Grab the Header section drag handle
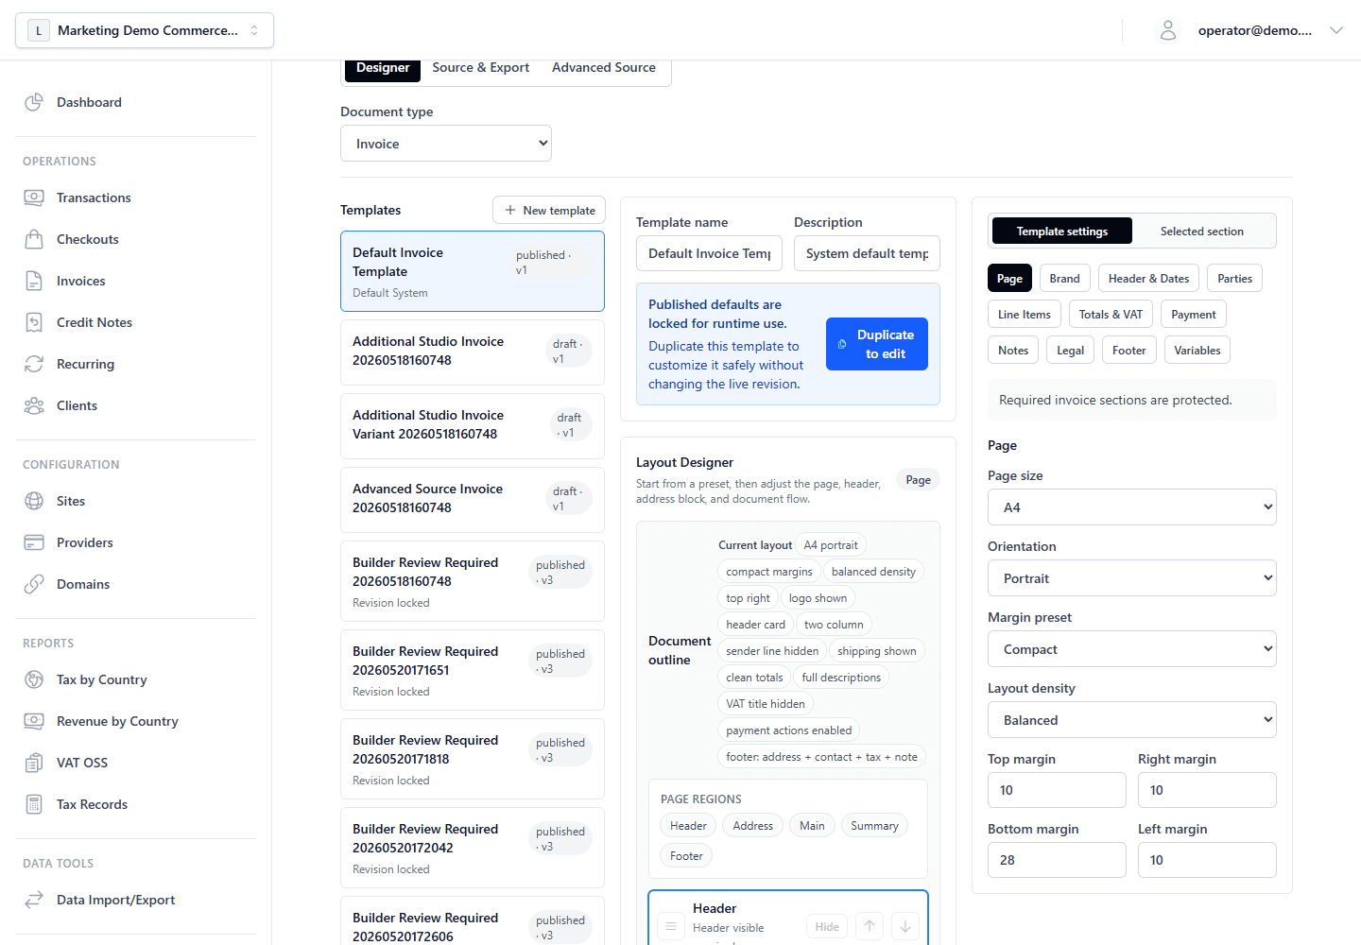 (671, 926)
